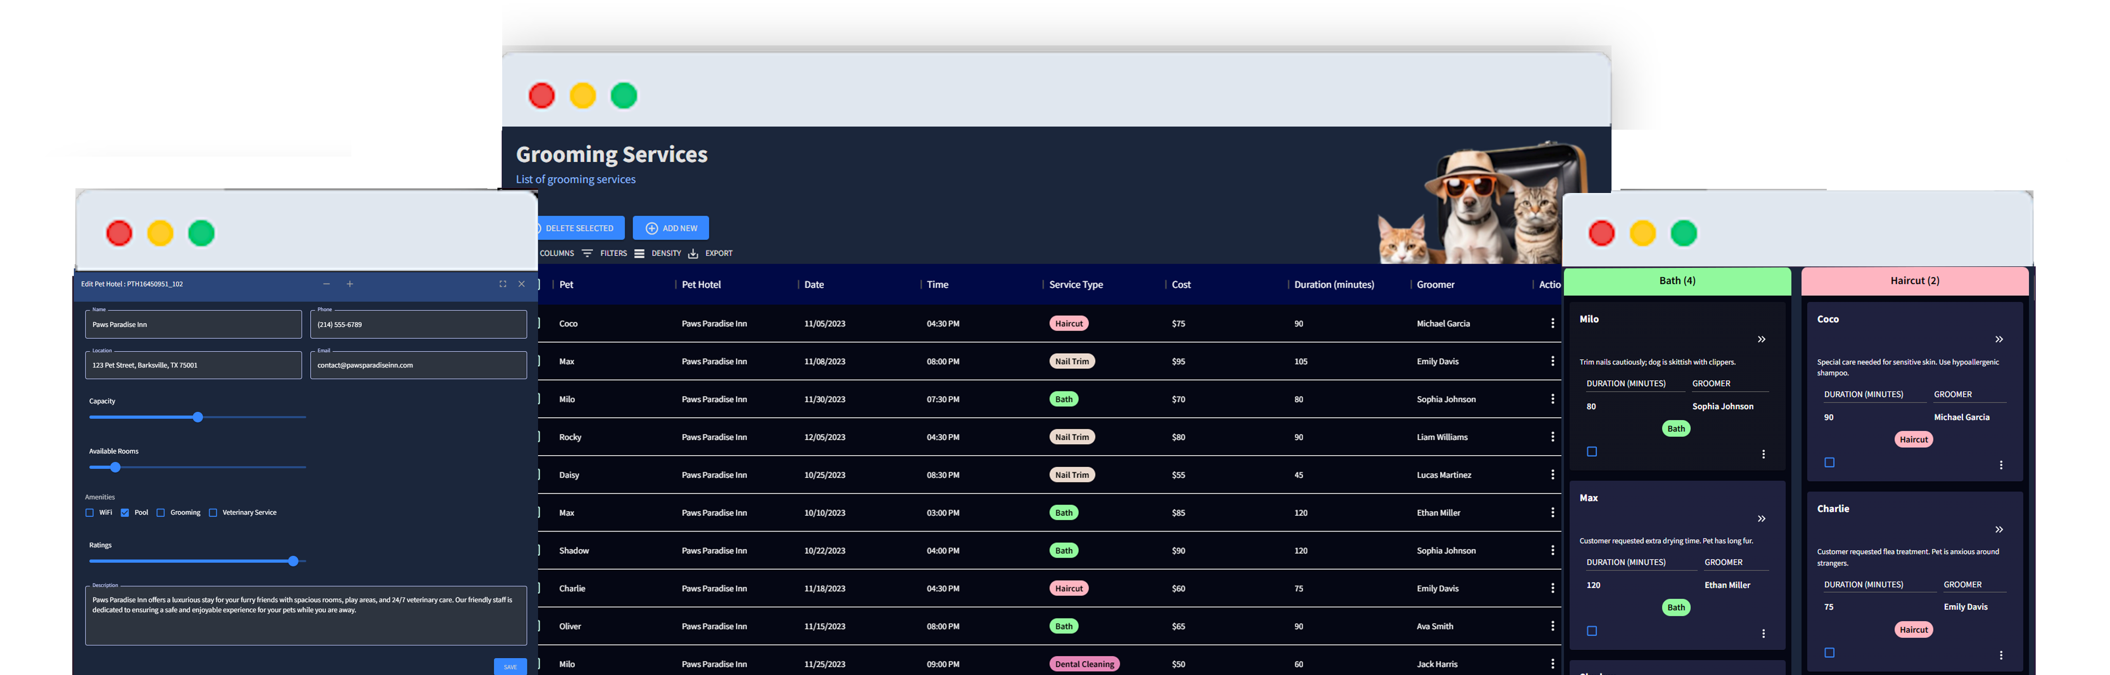The height and width of the screenshot is (675, 2110).
Task: Open the kebab menu on Coco's table row
Action: 1553,323
